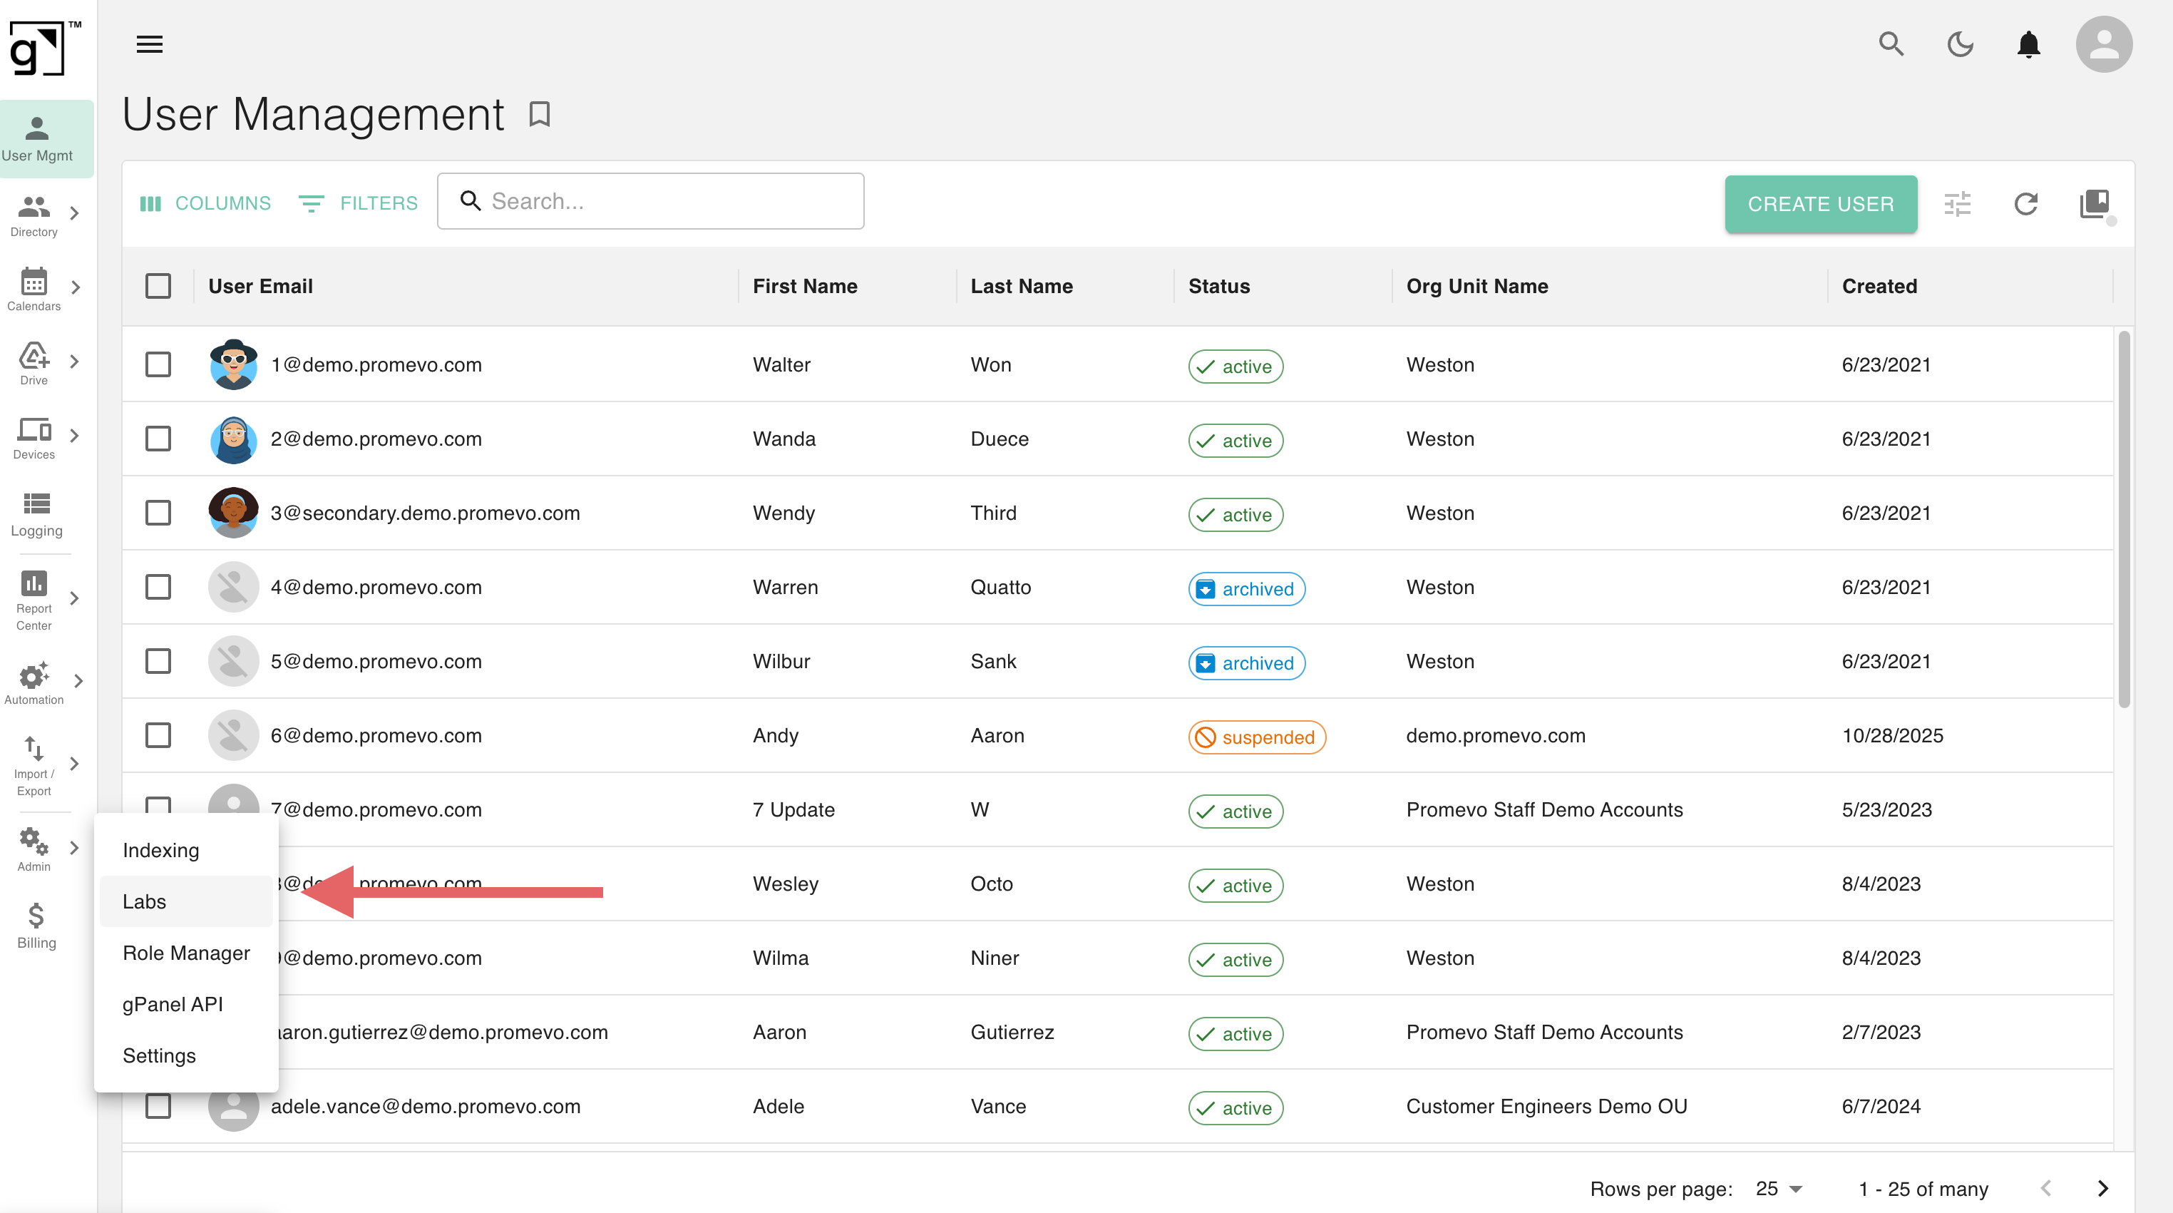Viewport: 2173px width, 1213px height.
Task: Refresh the user list
Action: coord(2027,203)
